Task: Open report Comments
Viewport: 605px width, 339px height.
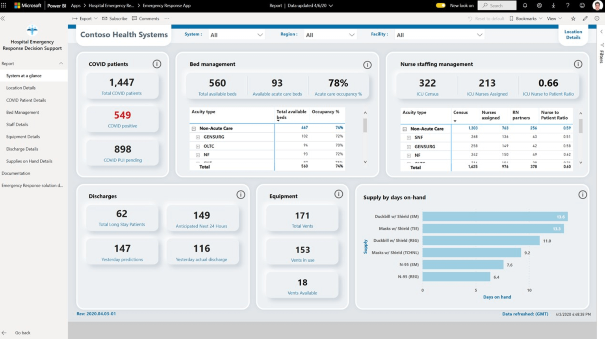Action: coord(145,18)
